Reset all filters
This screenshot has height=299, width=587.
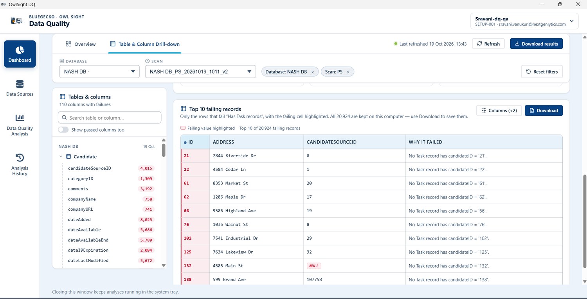[542, 72]
